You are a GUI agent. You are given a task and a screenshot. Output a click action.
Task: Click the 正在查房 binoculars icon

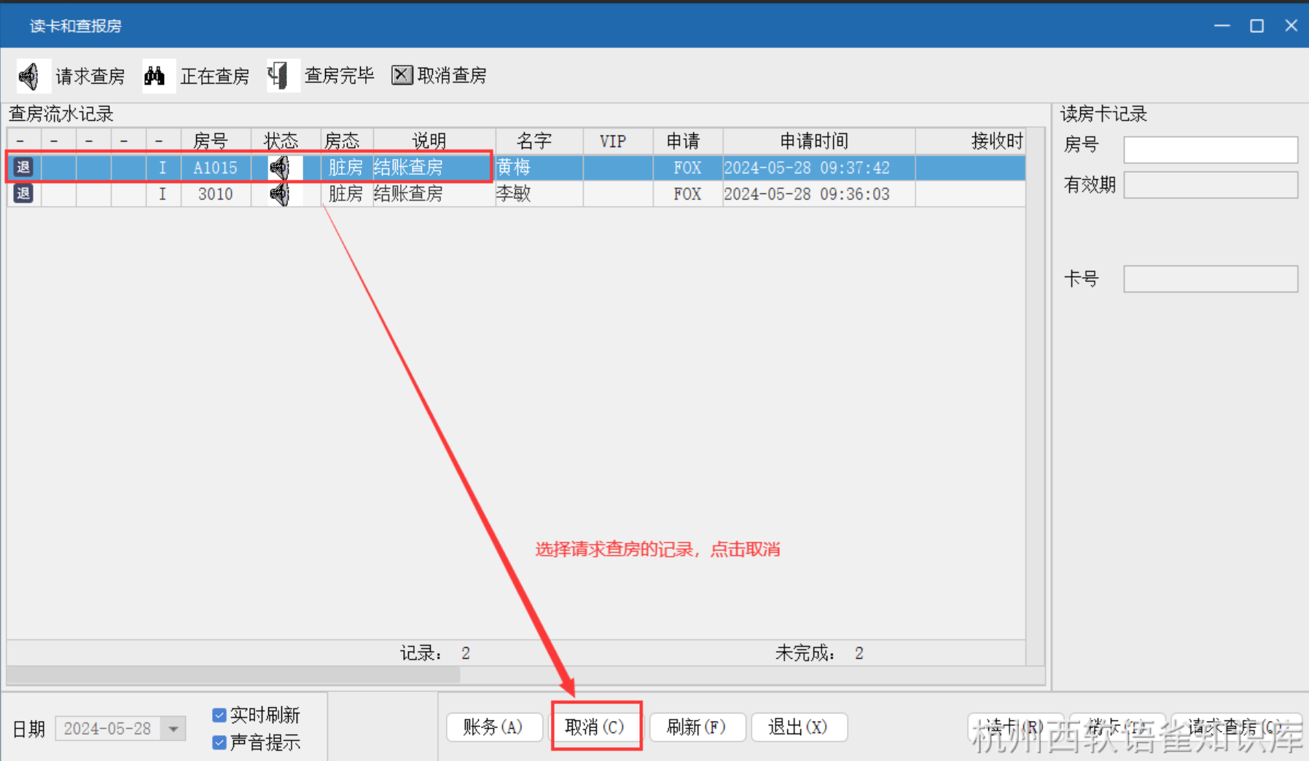(x=155, y=76)
